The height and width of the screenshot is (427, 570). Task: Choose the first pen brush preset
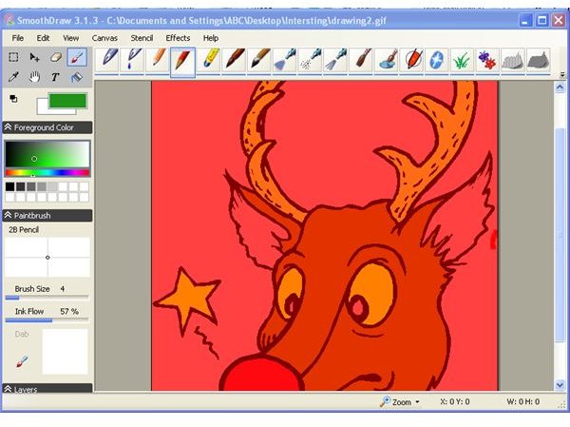[106, 60]
